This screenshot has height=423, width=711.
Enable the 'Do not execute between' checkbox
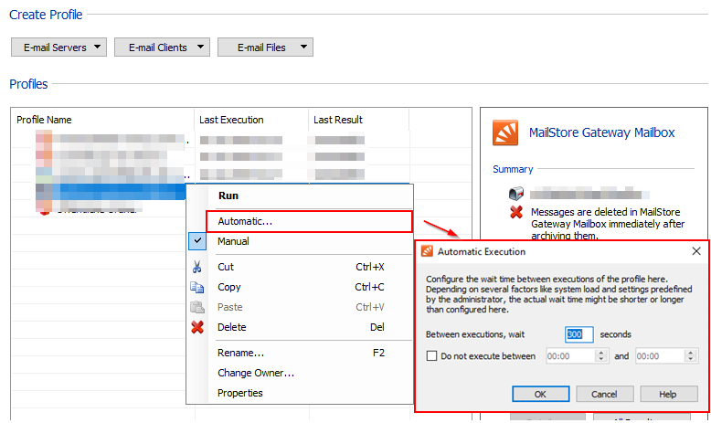[431, 356]
